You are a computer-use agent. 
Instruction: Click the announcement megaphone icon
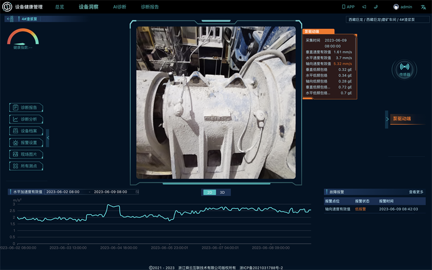pos(363,7)
